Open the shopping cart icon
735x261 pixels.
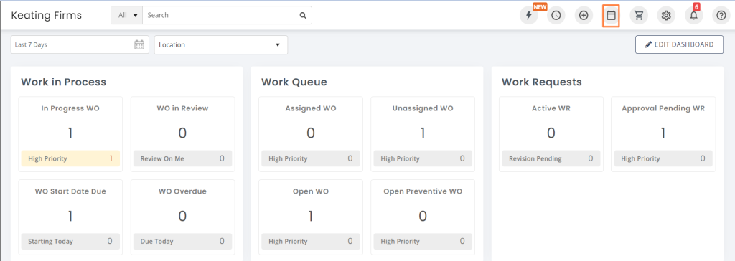click(x=638, y=16)
